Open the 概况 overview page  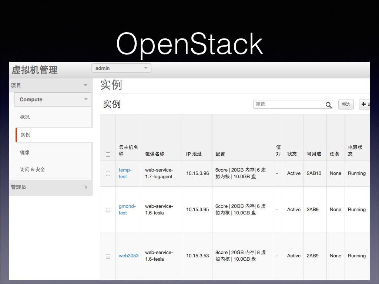[x=25, y=117]
